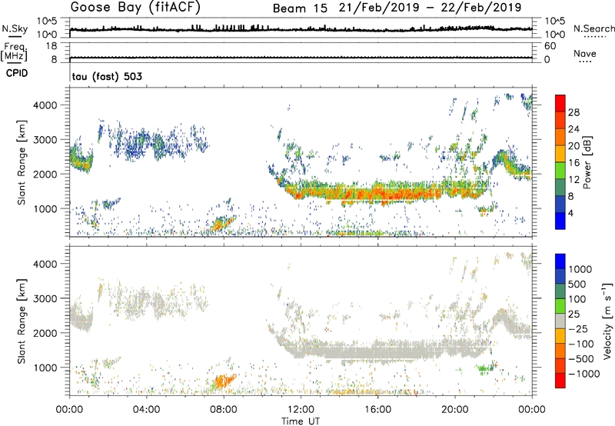
Task: Click the 'Beam 15' label in the header
Action: pyautogui.click(x=300, y=8)
